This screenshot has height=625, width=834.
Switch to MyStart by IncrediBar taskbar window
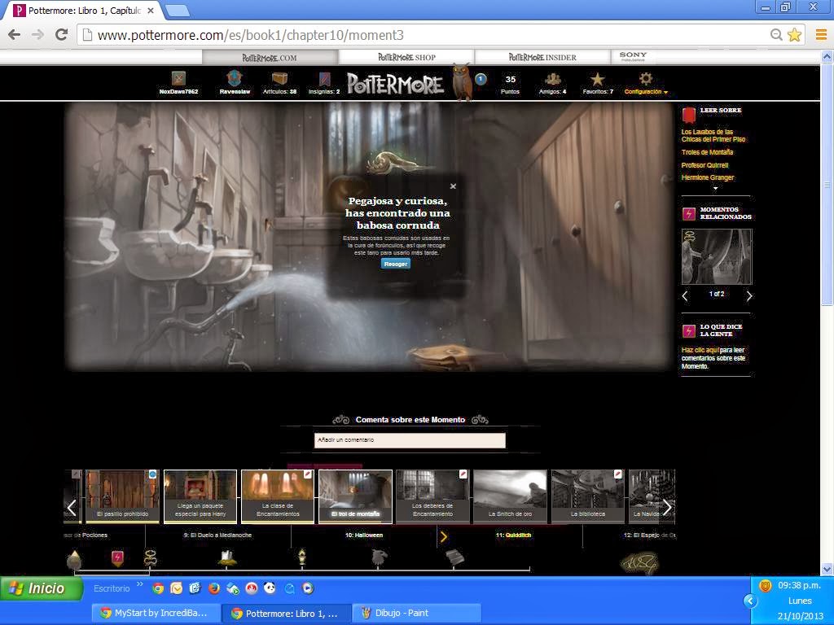pyautogui.click(x=155, y=613)
